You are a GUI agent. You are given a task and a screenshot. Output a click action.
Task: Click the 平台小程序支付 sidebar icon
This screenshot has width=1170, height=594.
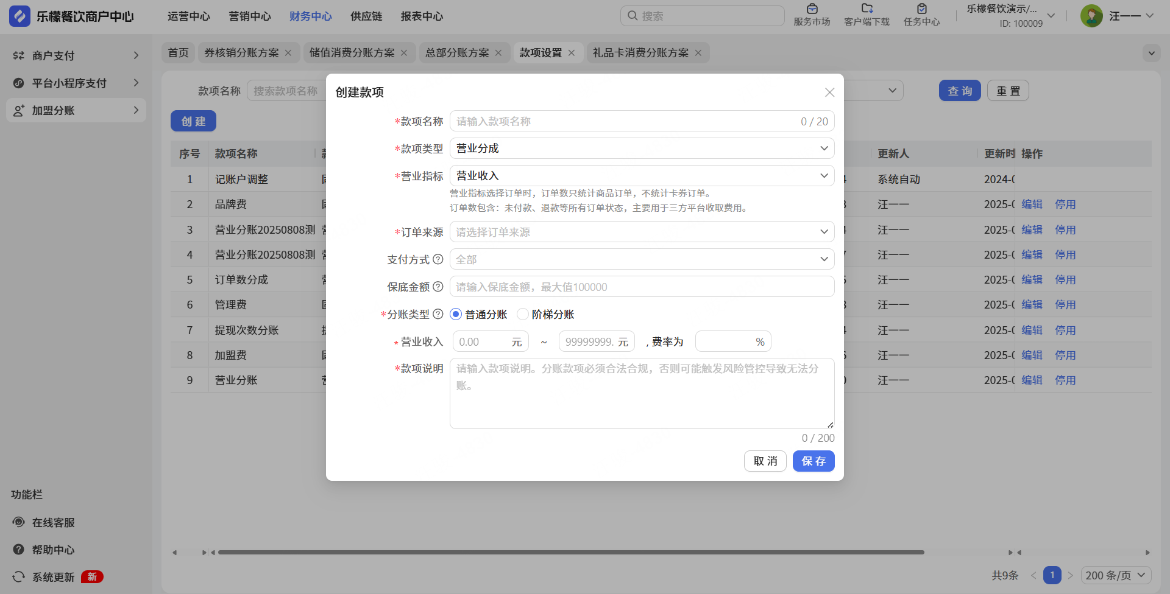click(x=19, y=83)
